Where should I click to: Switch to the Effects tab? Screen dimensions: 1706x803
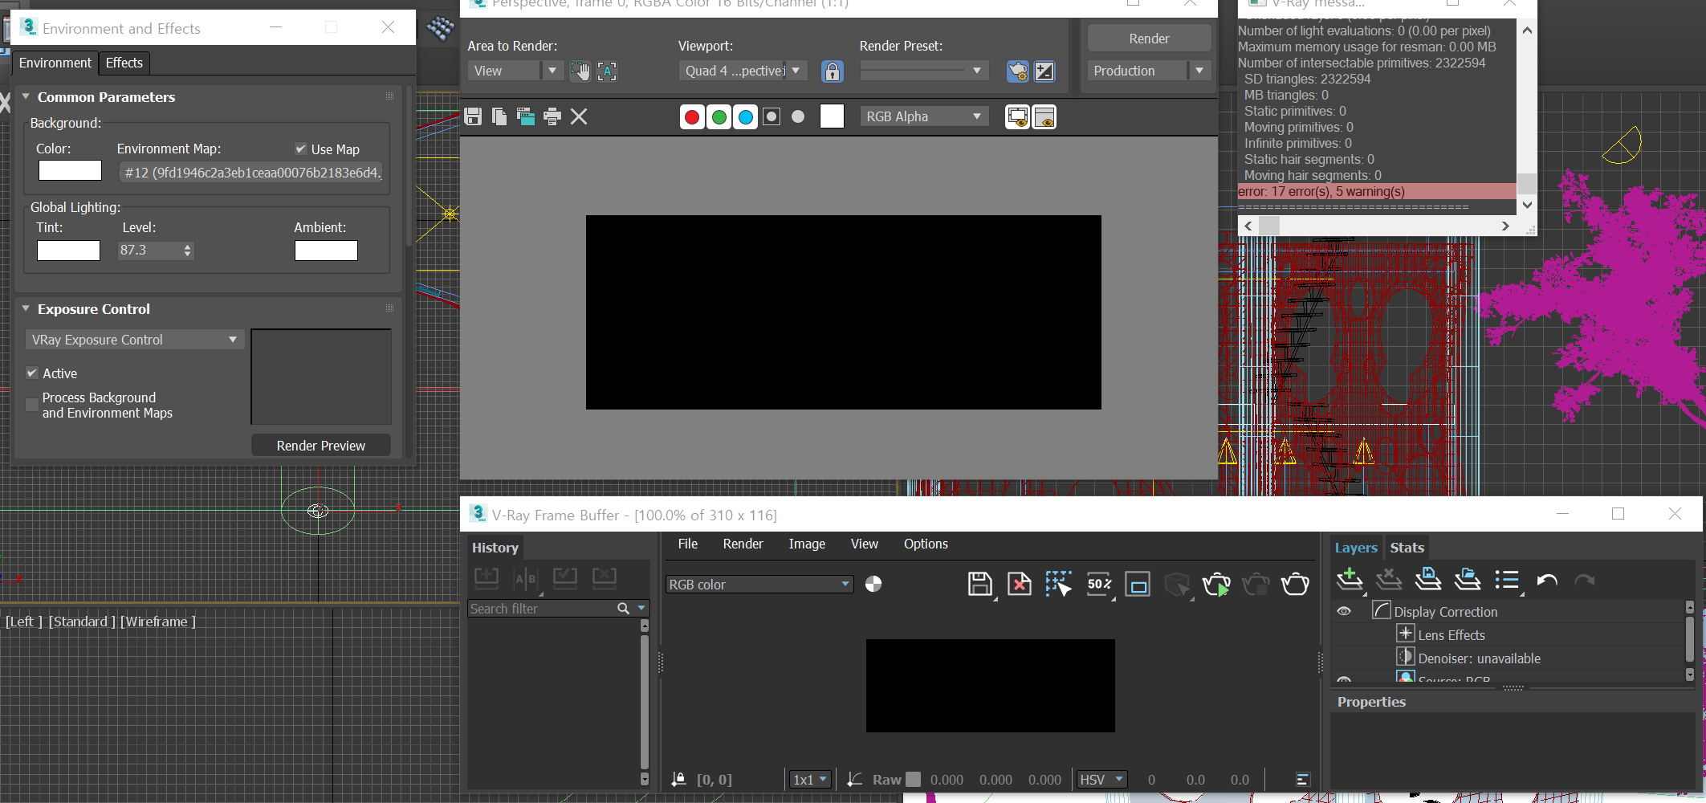124,63
